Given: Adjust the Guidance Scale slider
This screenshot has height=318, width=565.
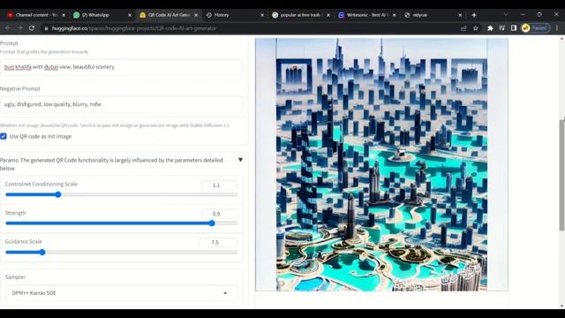Looking at the screenshot, I should 122,252.
